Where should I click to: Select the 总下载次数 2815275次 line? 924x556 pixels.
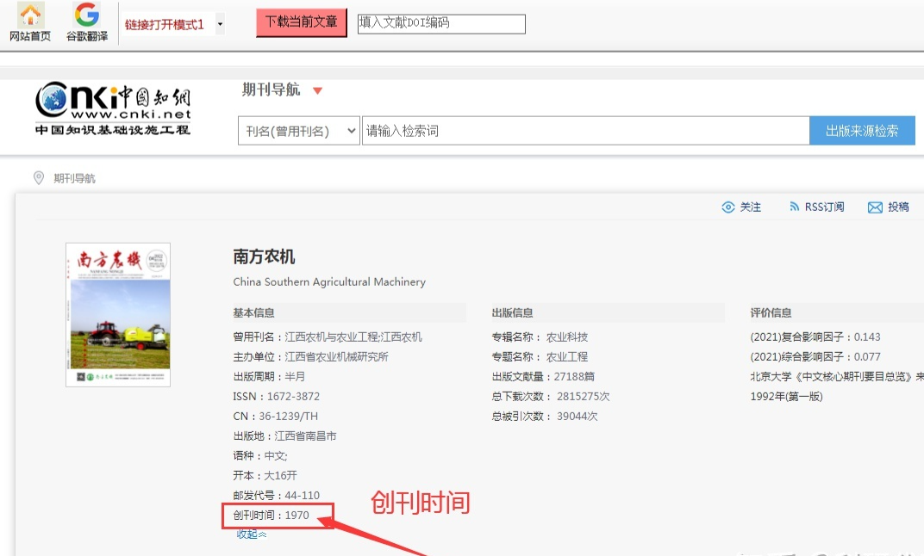(x=551, y=397)
